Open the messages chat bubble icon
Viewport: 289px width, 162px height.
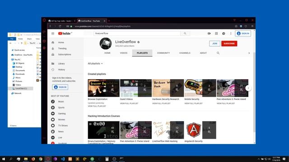224,33
